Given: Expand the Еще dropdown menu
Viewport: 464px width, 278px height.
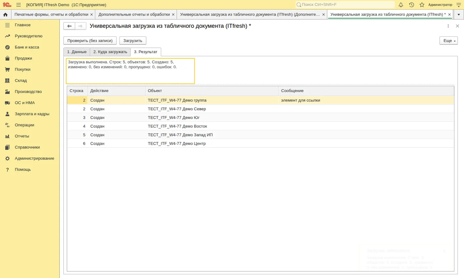Looking at the screenshot, I should pyautogui.click(x=448, y=41).
